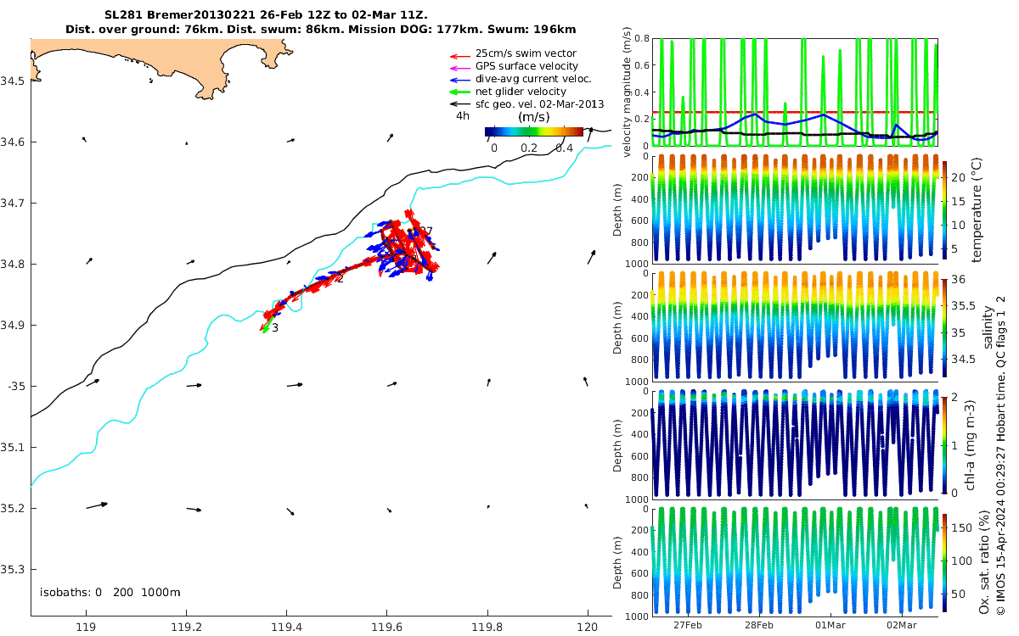Click the 'salinity' colorbar label
The height and width of the screenshot is (636, 1019).
tap(987, 326)
